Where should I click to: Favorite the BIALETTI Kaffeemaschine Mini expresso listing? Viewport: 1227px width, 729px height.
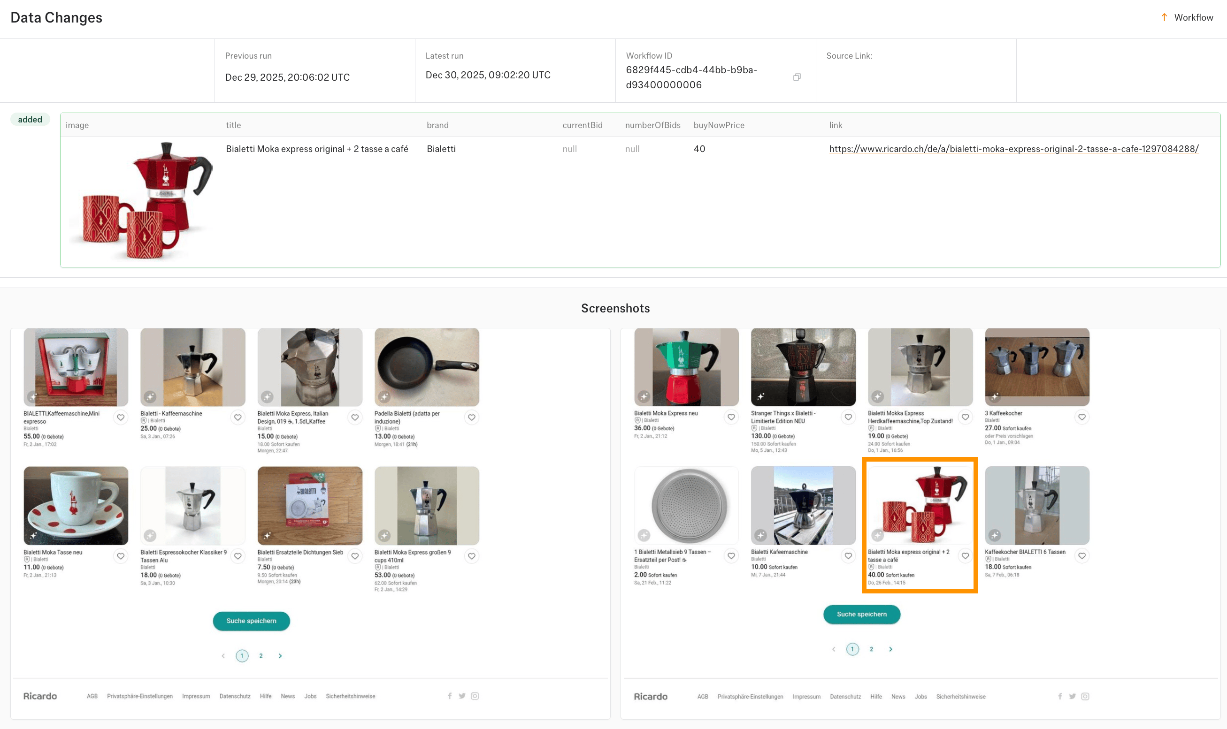(120, 418)
